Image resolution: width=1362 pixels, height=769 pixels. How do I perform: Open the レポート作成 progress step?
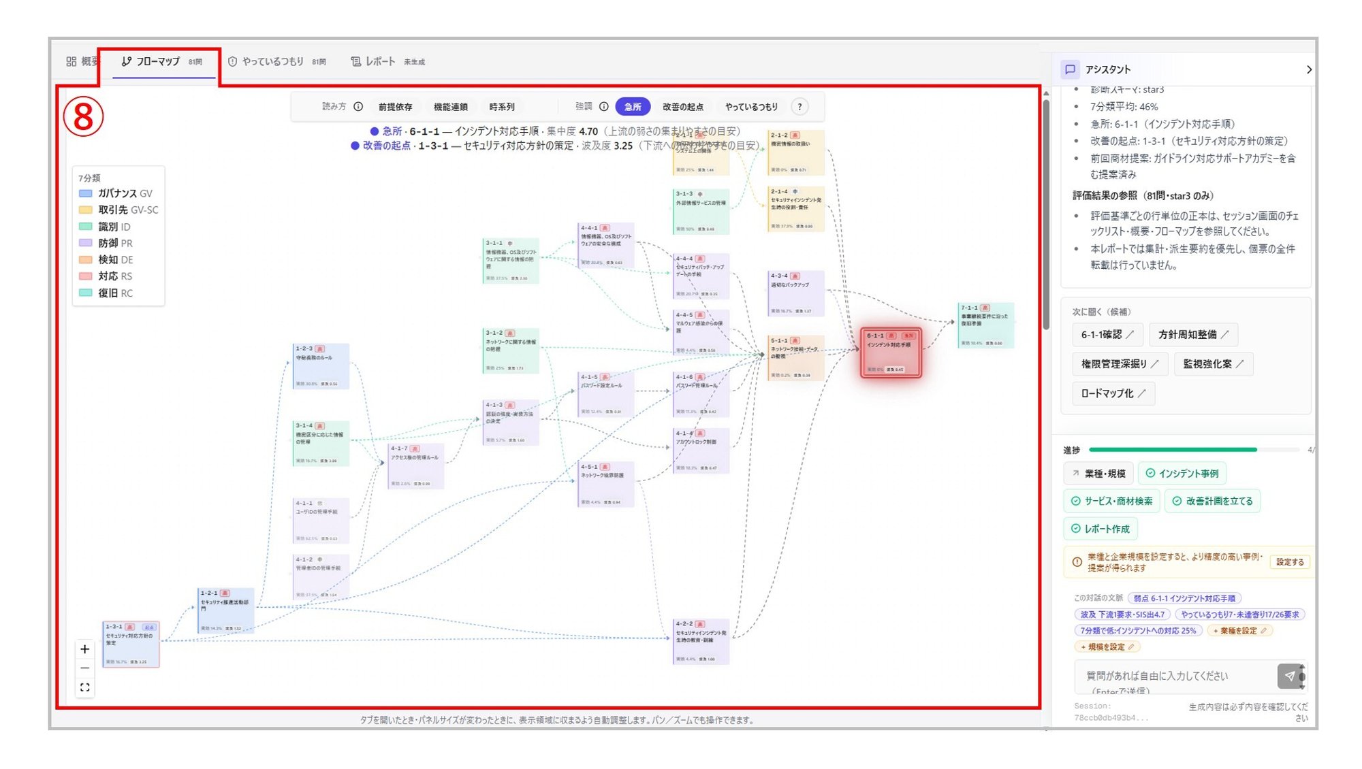1100,529
